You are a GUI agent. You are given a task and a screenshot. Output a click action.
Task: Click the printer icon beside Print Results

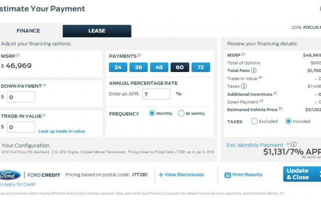tap(228, 175)
